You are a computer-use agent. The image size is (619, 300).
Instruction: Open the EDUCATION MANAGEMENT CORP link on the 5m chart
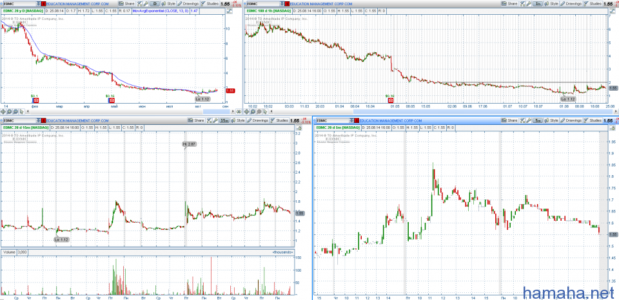[x=391, y=120]
